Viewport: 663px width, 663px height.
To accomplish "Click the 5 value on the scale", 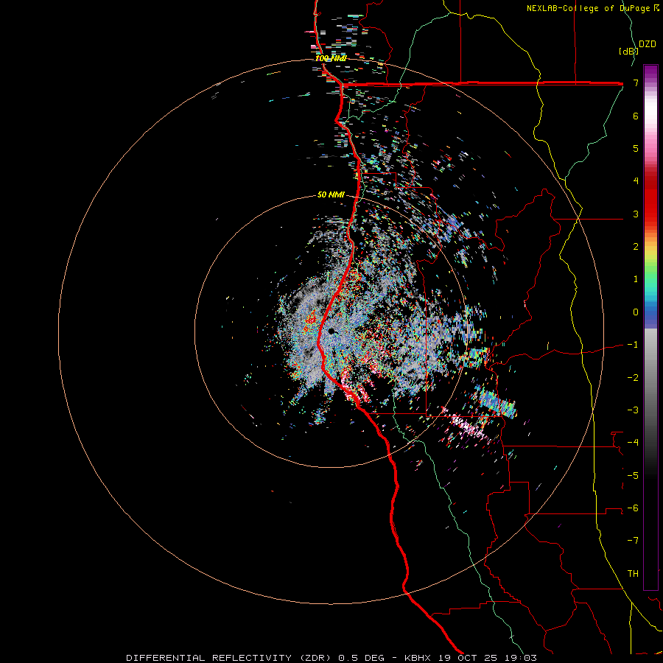I will click(x=636, y=148).
